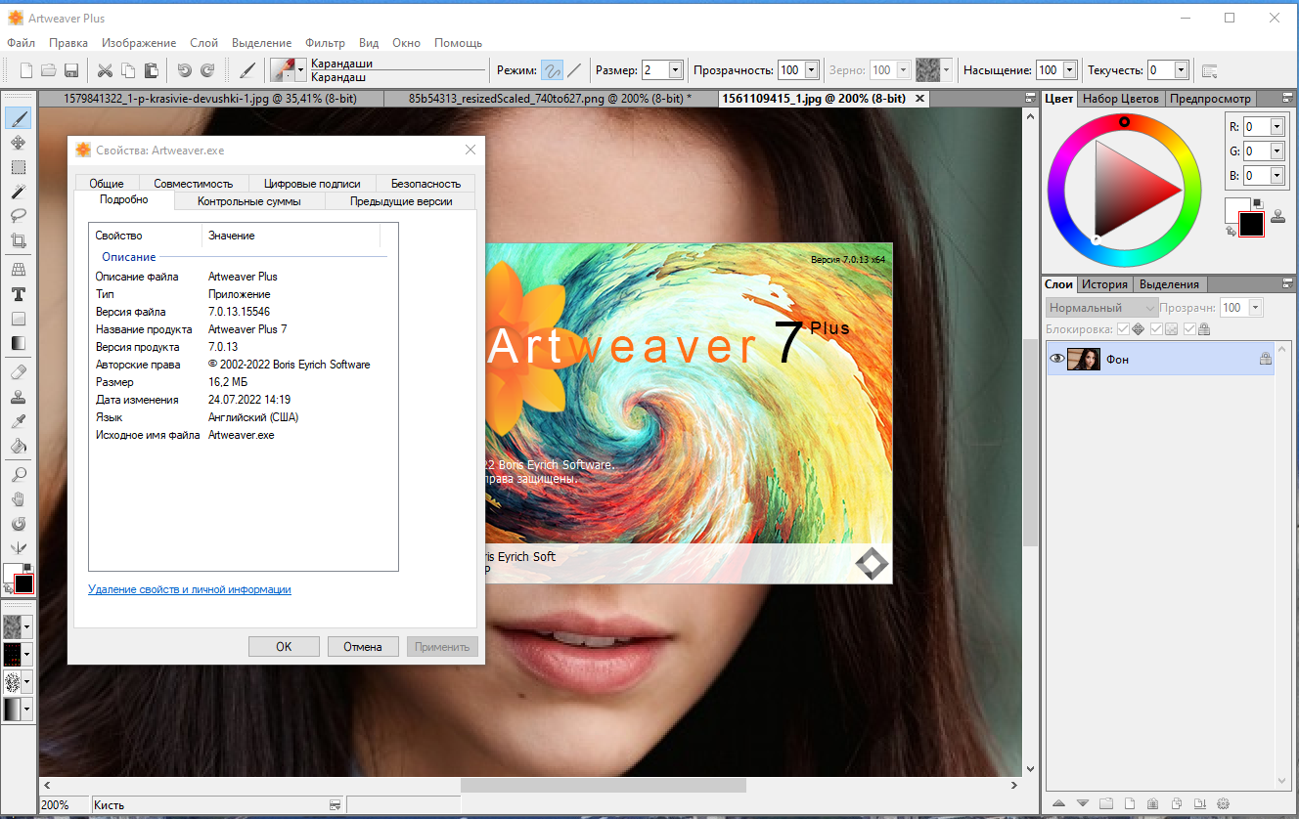Select the Brush tool in the toolbox
The width and height of the screenshot is (1299, 819).
point(18,118)
